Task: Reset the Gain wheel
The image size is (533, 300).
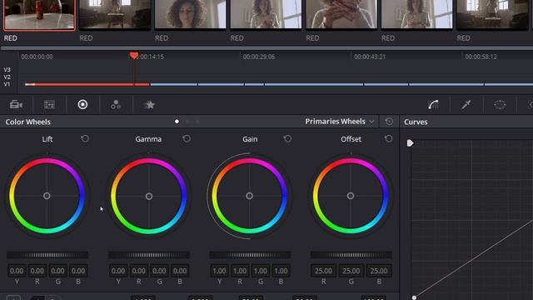Action: click(287, 139)
